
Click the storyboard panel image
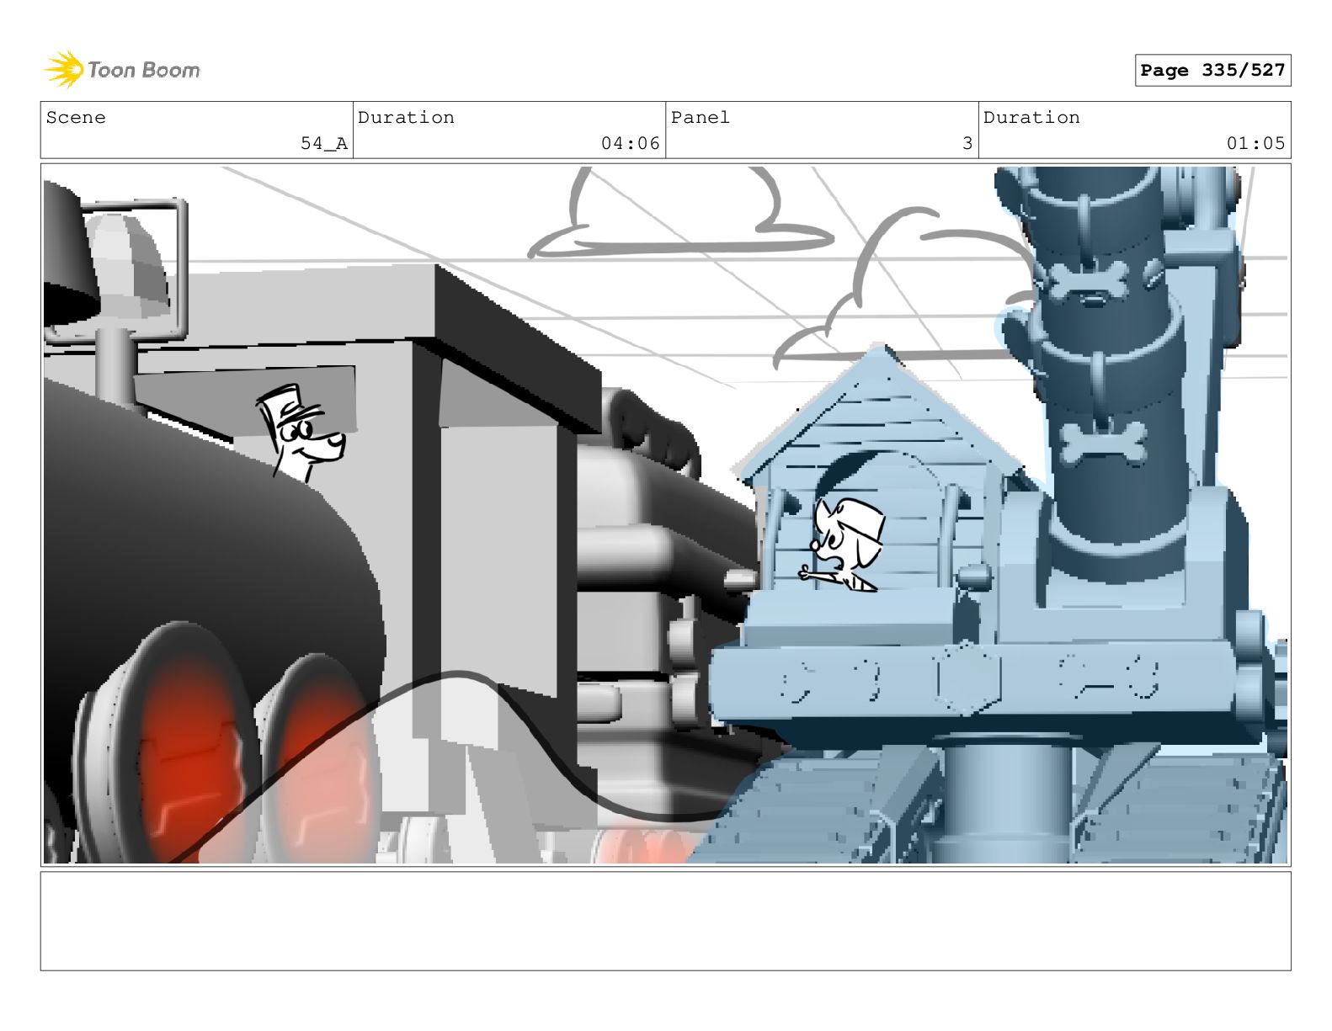(x=666, y=515)
